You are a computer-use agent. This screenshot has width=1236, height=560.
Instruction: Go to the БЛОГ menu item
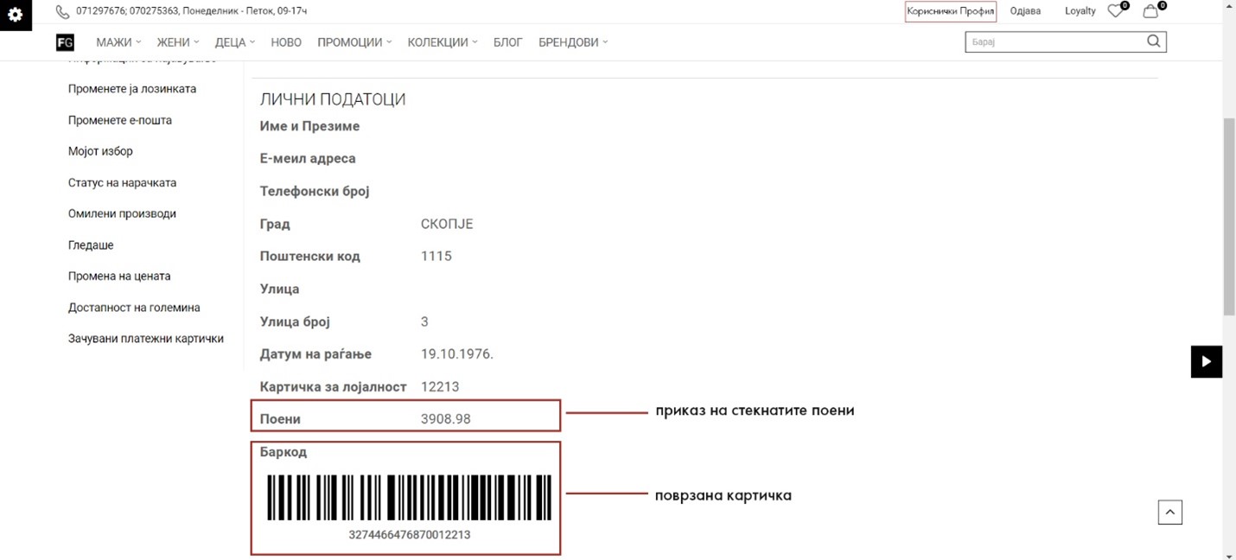point(508,42)
